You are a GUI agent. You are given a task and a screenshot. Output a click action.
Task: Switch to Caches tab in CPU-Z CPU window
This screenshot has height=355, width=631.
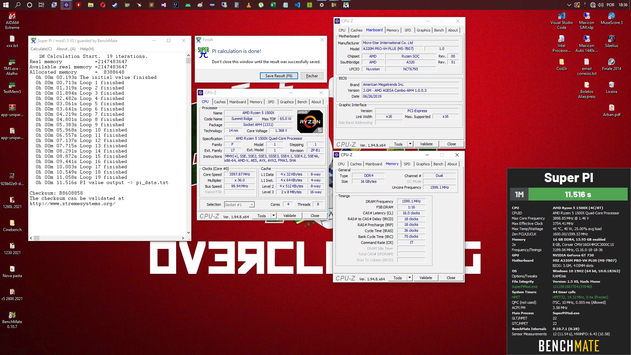tap(220, 102)
